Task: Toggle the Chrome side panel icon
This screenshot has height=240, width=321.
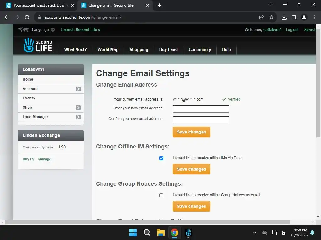Action: (294, 17)
